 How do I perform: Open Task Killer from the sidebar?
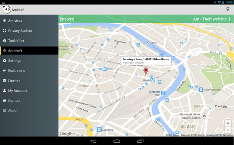(29, 40)
